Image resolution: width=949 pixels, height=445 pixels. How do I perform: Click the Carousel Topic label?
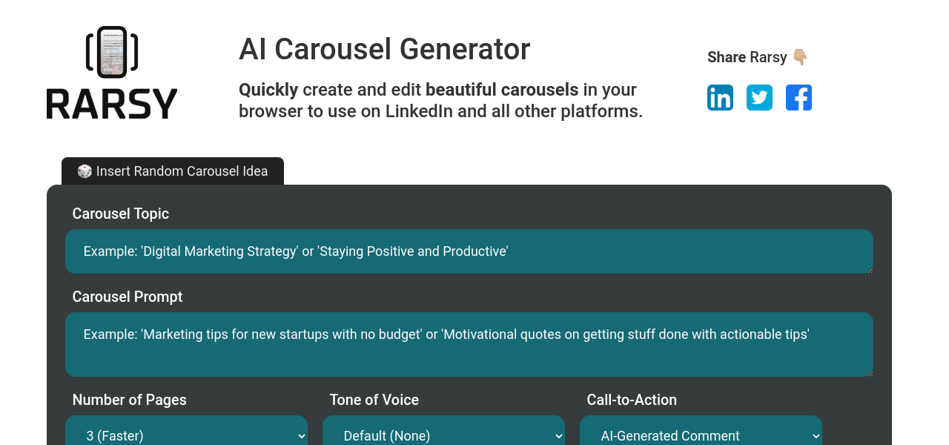pos(121,214)
